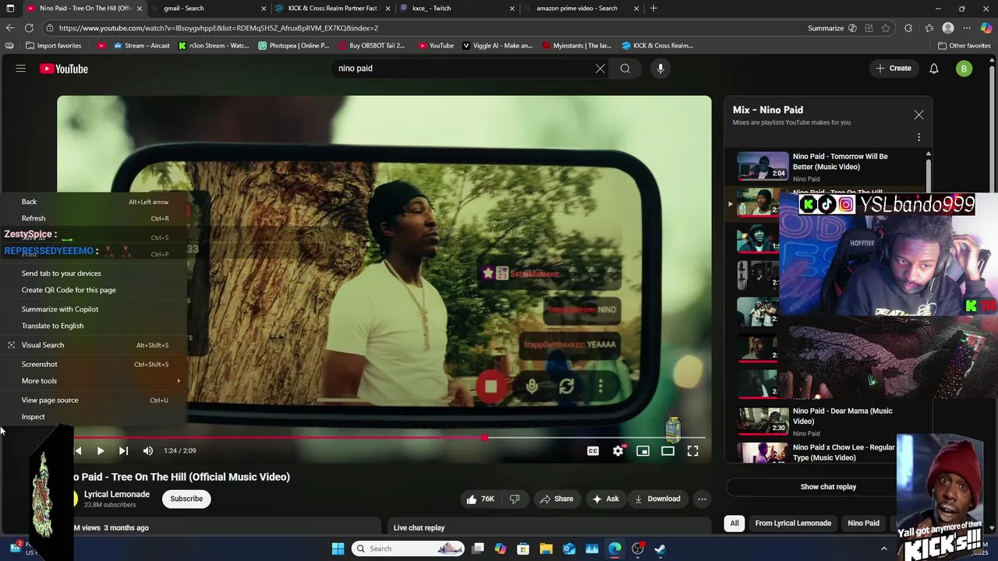This screenshot has width=998, height=561.
Task: Switch to the amazon prime video tab
Action: tap(582, 9)
